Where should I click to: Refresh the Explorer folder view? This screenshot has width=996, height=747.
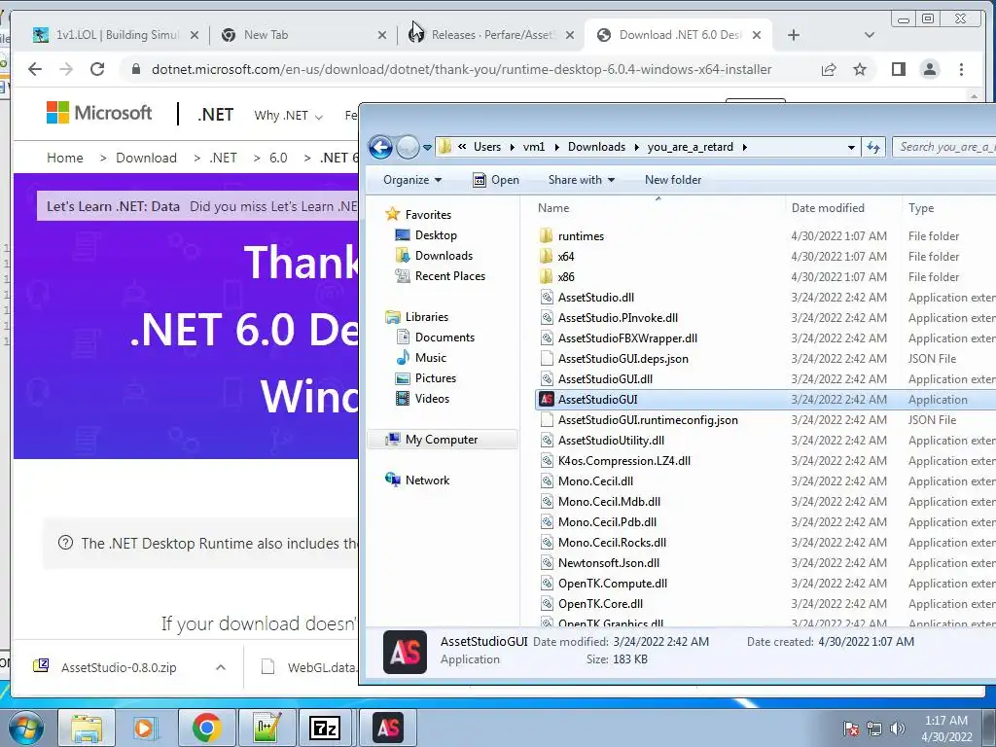(x=873, y=148)
